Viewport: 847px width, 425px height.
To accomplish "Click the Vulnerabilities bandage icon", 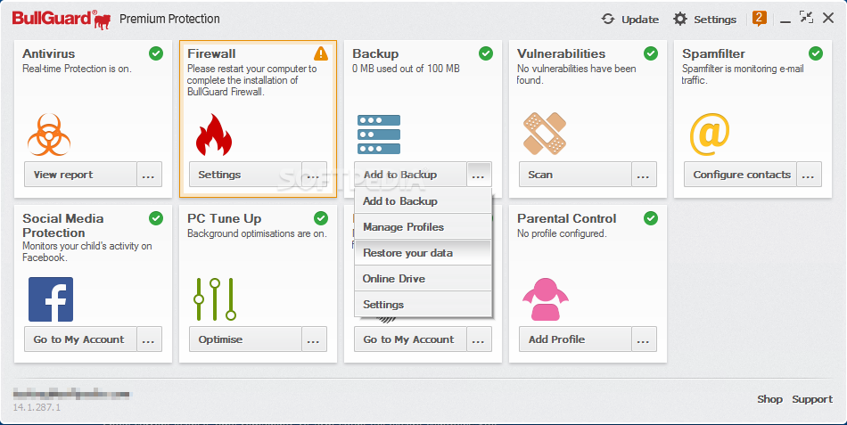I will tap(545, 134).
